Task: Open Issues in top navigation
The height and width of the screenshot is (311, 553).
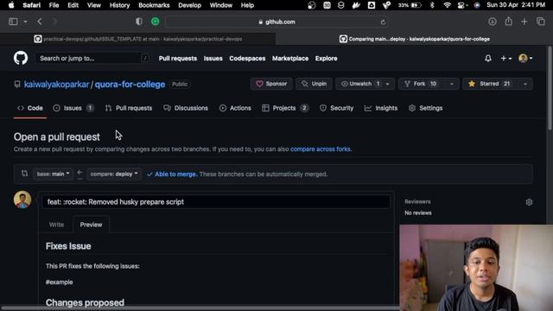Action: 213,58
